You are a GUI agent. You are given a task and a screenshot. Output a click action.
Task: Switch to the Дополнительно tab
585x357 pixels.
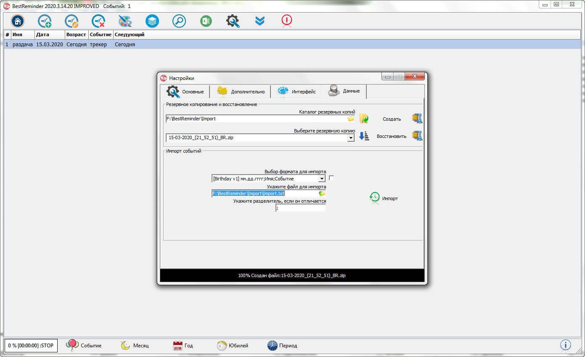coord(241,92)
